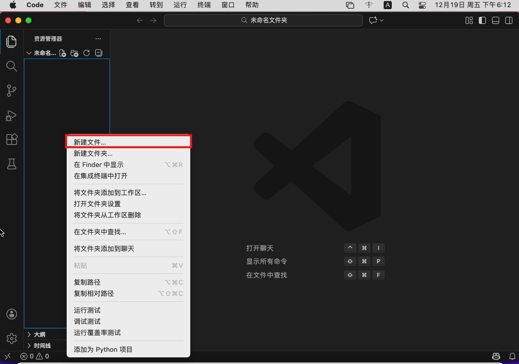
Task: Open the Run and Debug view
Action: click(11, 116)
